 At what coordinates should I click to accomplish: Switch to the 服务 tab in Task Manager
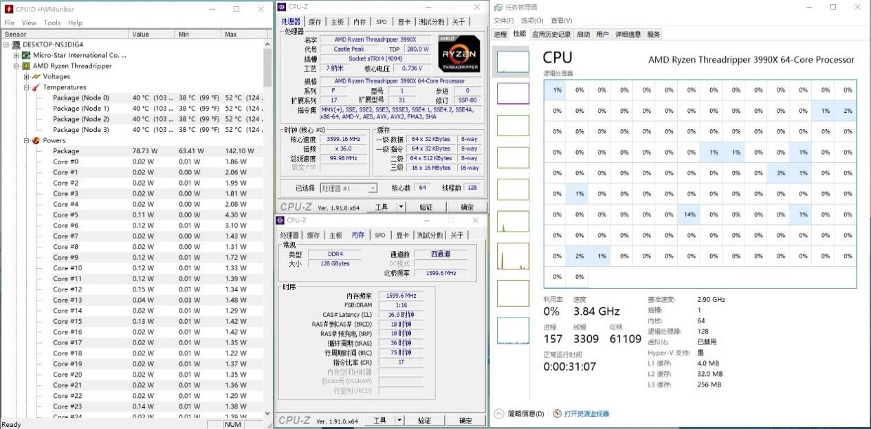(653, 34)
